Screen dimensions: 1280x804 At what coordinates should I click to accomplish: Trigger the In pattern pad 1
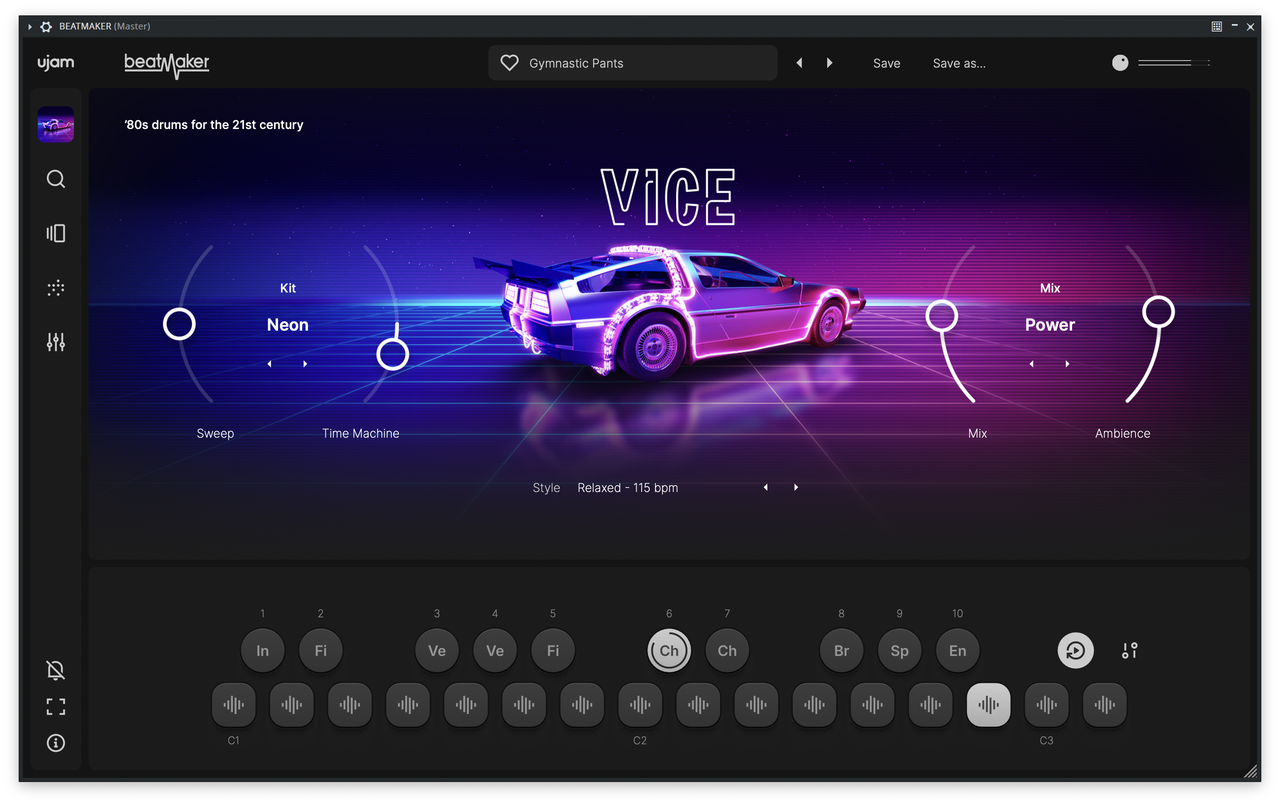point(263,651)
